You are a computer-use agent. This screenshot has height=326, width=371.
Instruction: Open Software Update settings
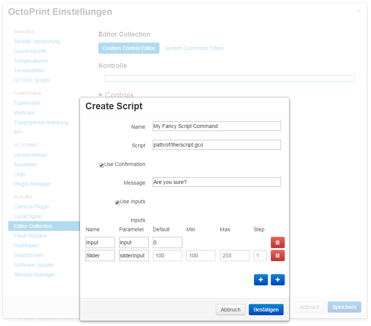(33, 265)
